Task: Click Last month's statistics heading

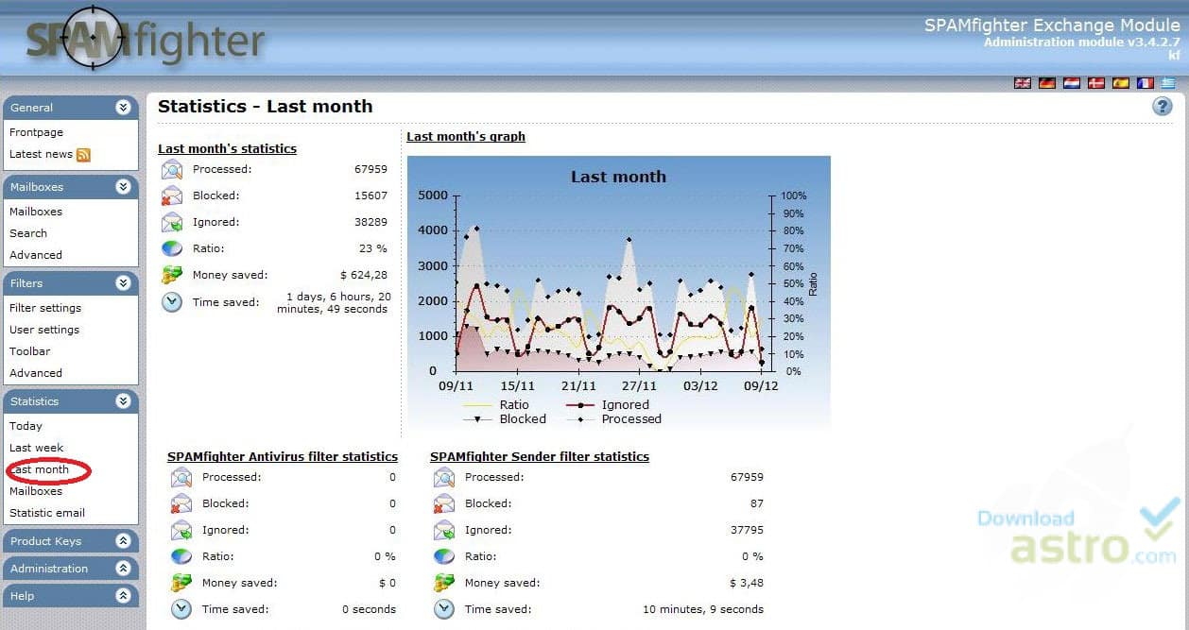Action: point(227,148)
